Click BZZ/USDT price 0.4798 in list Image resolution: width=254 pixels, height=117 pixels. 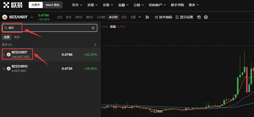pos(67,54)
